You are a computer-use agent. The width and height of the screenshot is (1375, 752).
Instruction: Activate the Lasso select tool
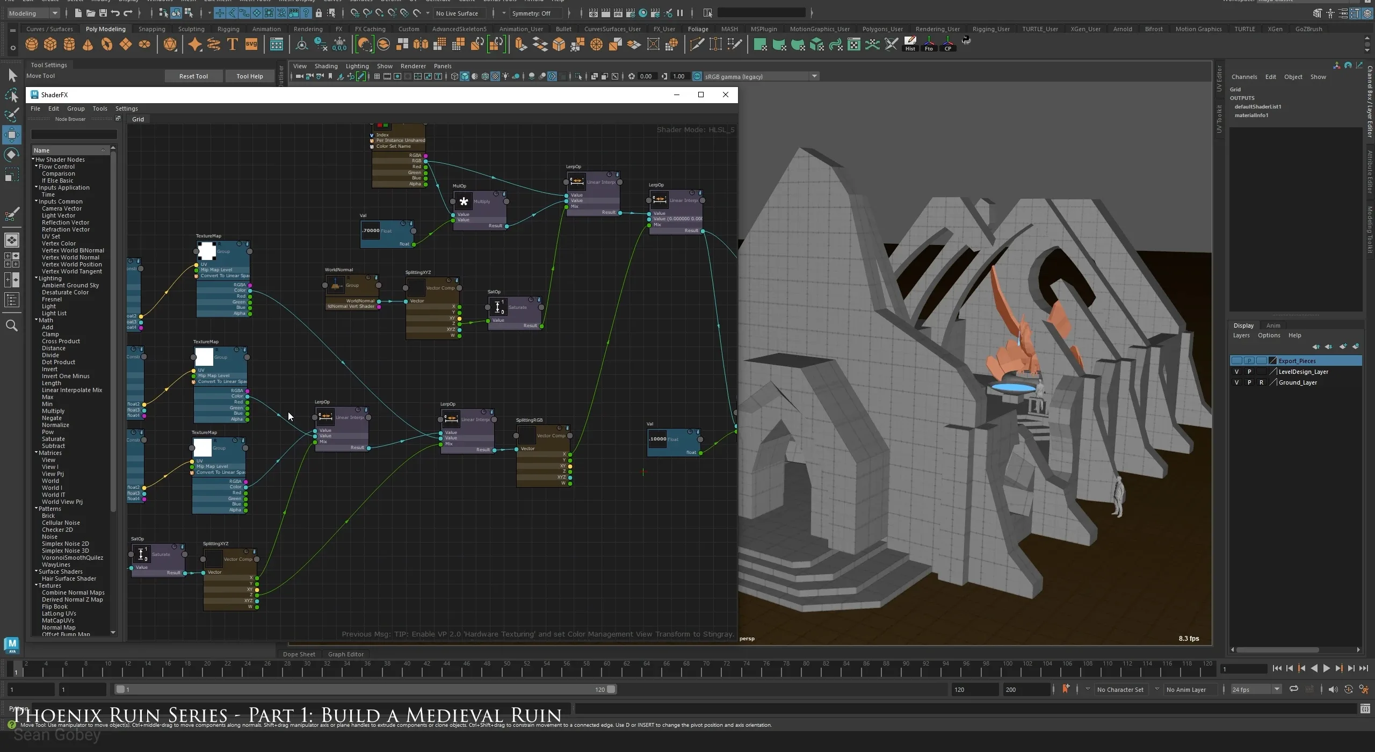point(12,96)
